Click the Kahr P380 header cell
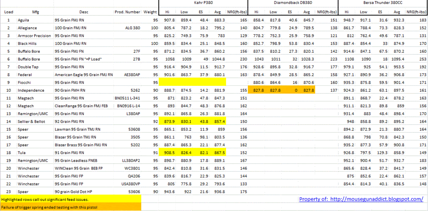The image size is (428, 211). click(x=203, y=3)
